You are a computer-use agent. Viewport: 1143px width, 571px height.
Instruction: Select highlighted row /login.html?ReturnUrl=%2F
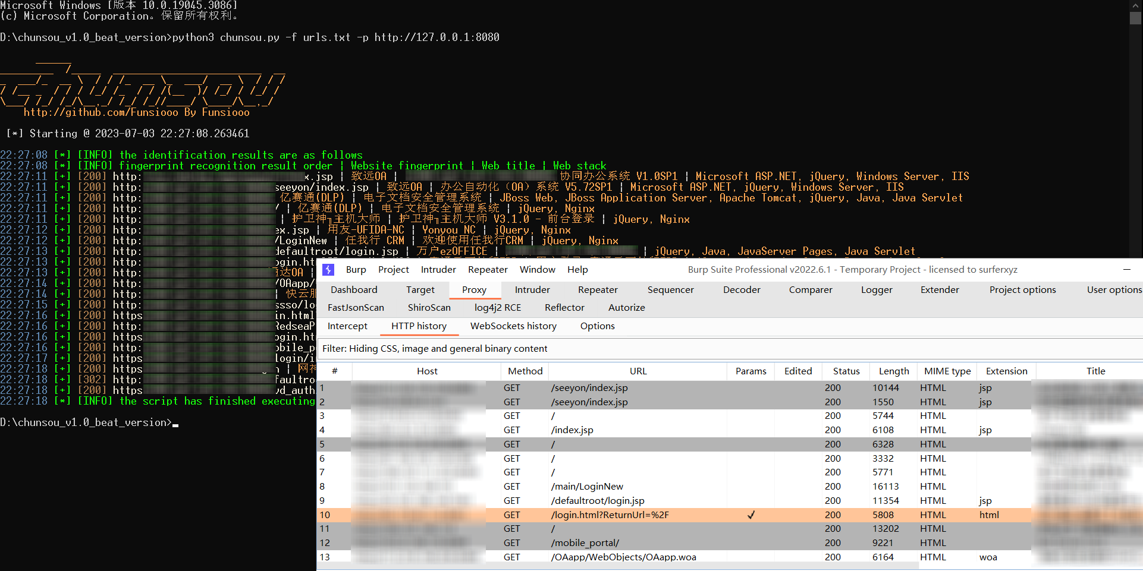730,515
